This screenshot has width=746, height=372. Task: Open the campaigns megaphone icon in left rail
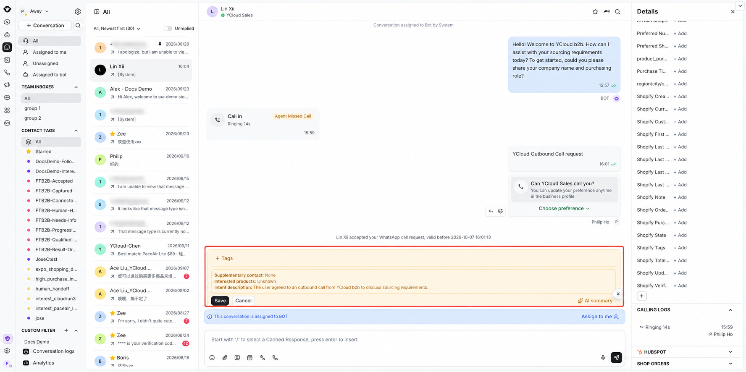pyautogui.click(x=7, y=85)
